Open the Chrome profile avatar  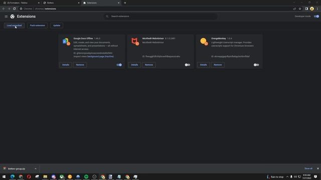312,9
